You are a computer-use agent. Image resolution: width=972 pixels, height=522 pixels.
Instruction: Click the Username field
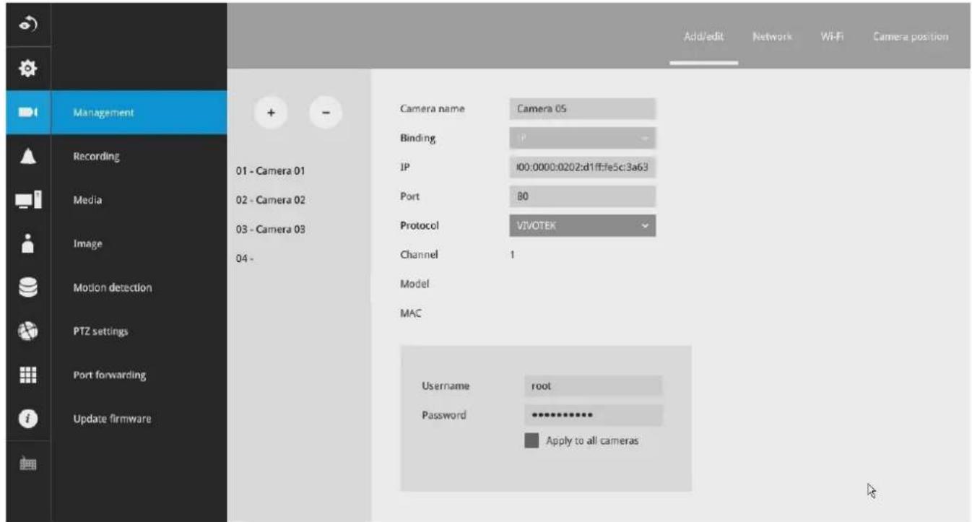coord(593,386)
